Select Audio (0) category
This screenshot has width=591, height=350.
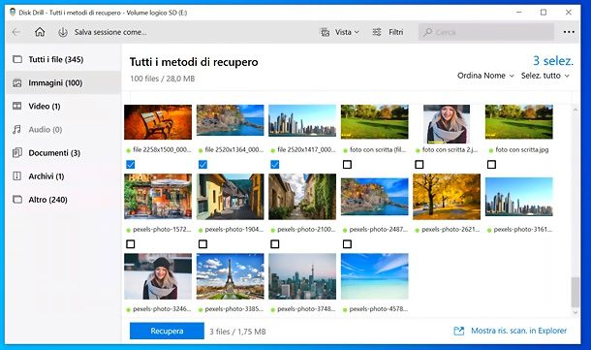[x=63, y=129]
